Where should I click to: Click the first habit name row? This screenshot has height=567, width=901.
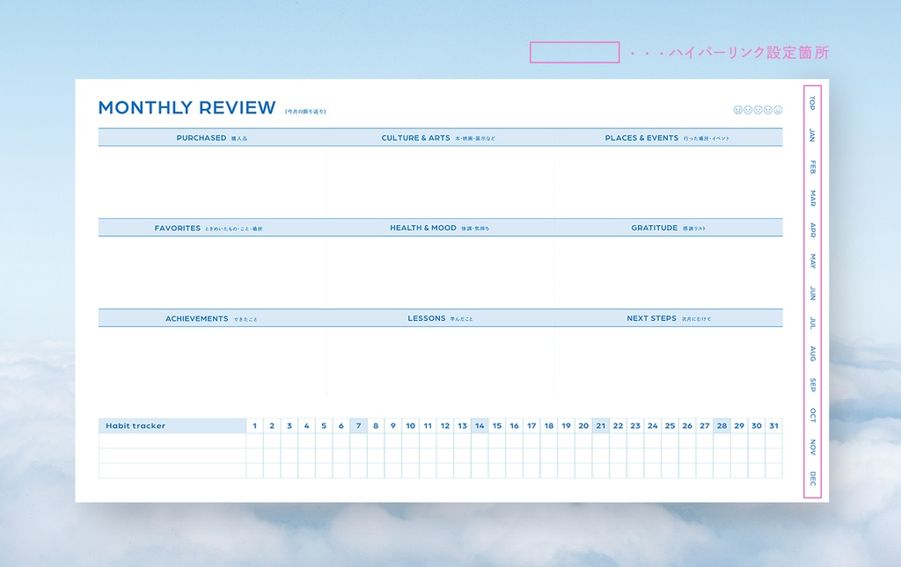(172, 440)
